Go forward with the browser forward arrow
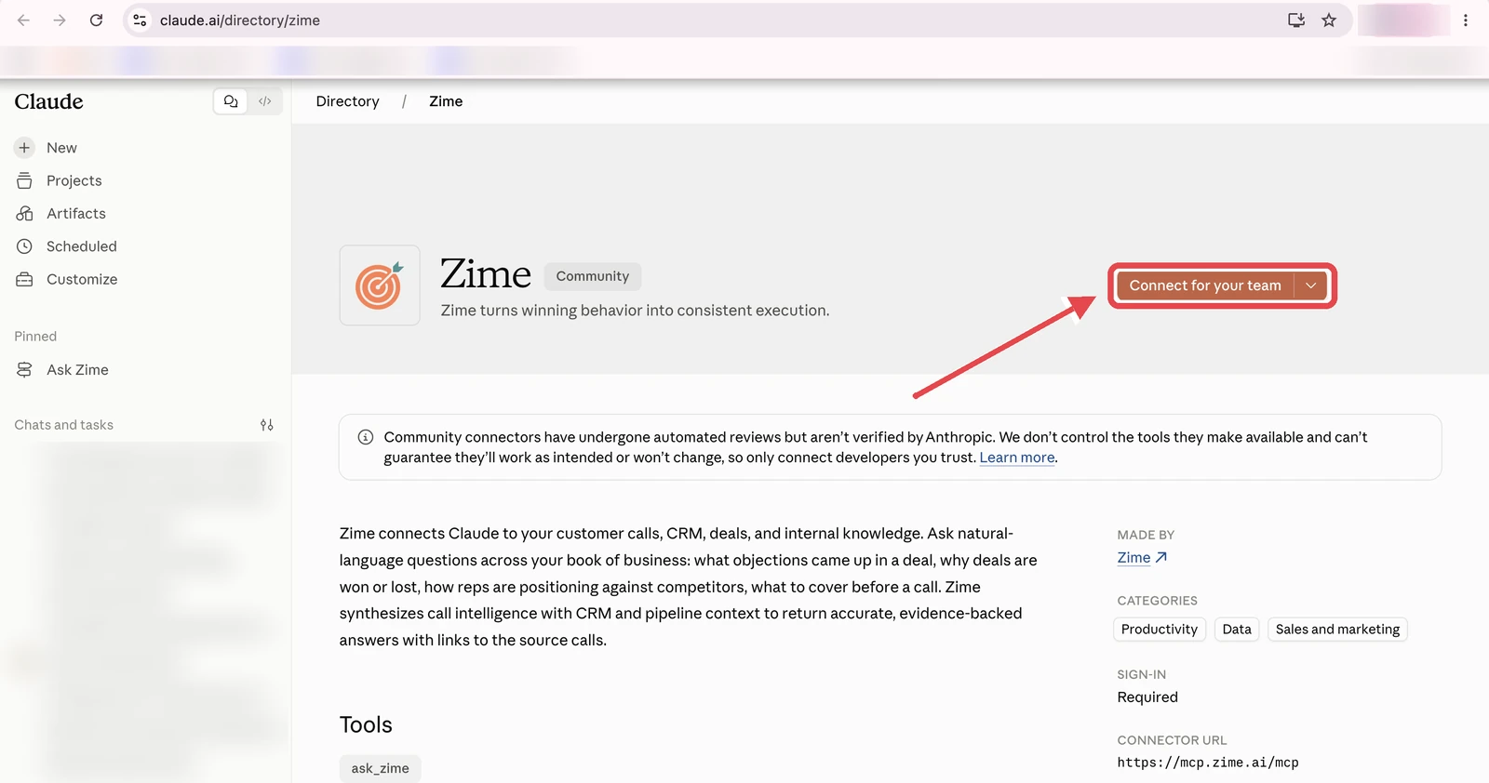The image size is (1489, 783). (x=60, y=20)
